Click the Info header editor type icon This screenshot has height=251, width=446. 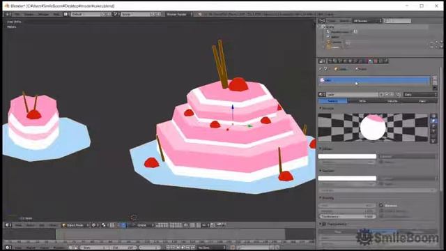pyautogui.click(x=8, y=14)
